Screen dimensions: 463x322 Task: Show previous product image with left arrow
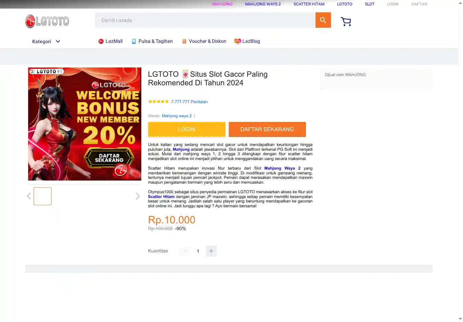pyautogui.click(x=29, y=196)
